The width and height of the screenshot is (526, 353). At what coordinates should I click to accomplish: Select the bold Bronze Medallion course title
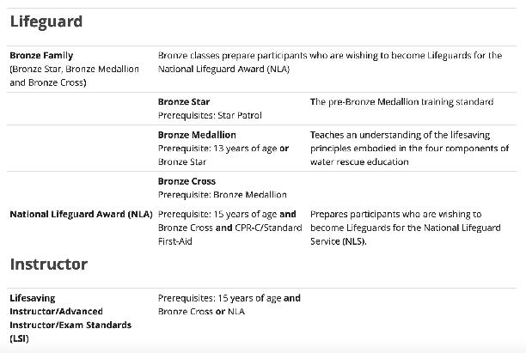(197, 135)
